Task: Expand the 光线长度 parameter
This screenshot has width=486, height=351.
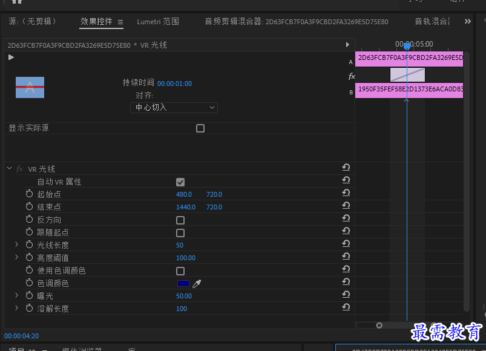Action: click(x=16, y=244)
